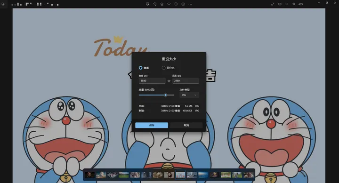Click the zoom out magnifier icon
Screen dimensions: 339x183
(x=287, y=4)
